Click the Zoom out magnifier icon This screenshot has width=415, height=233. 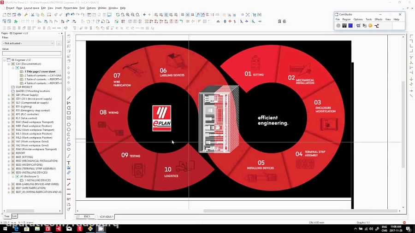pos(133,15)
